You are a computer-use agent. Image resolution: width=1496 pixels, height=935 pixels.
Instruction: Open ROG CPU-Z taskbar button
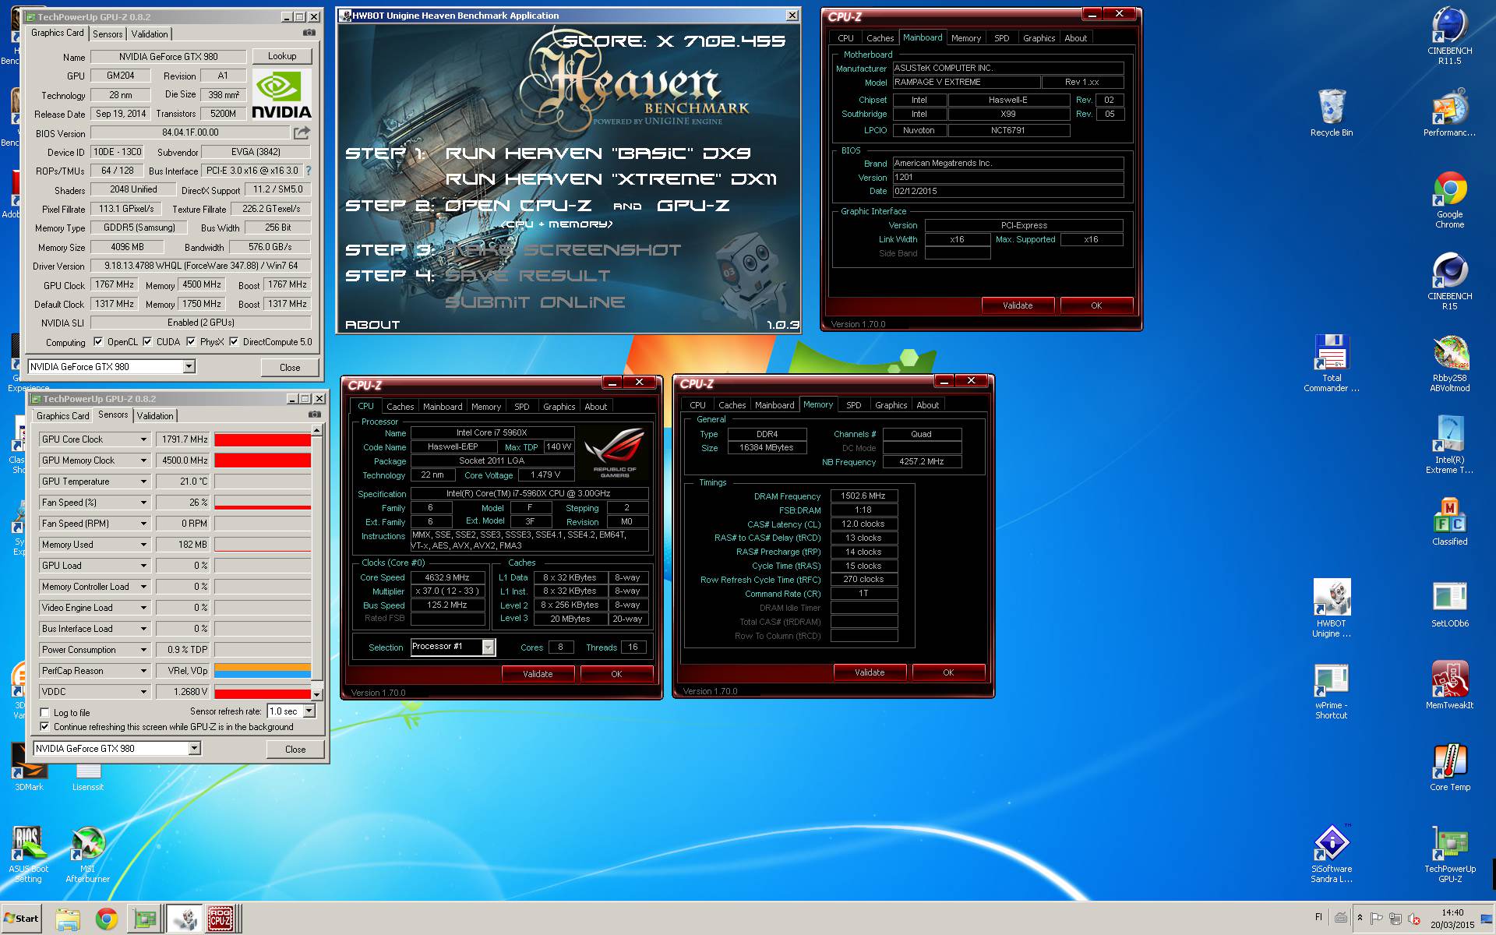pyautogui.click(x=221, y=919)
